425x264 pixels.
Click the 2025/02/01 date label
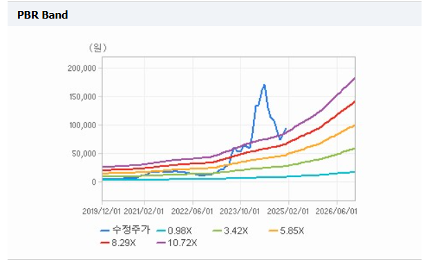click(x=288, y=211)
